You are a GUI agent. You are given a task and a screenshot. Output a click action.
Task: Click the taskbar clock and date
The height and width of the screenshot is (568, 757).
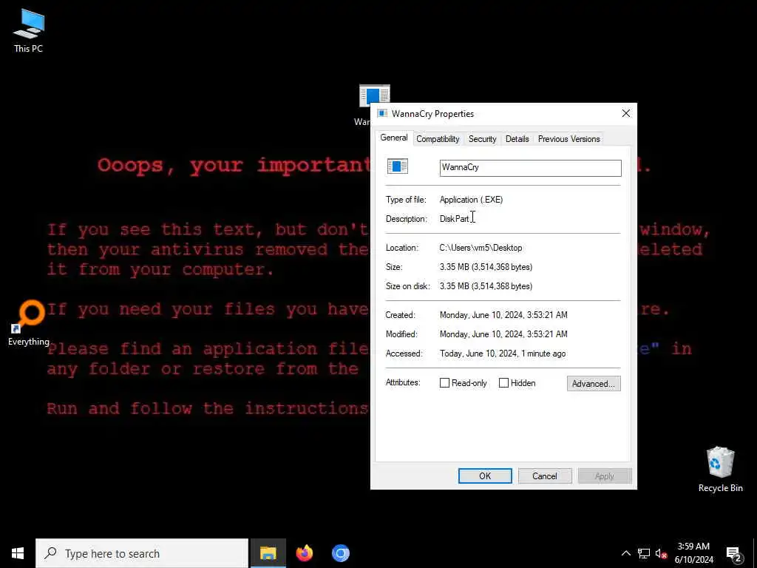point(693,553)
